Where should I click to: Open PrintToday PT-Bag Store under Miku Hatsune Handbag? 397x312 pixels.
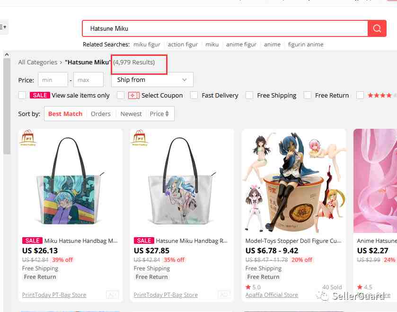click(x=54, y=295)
